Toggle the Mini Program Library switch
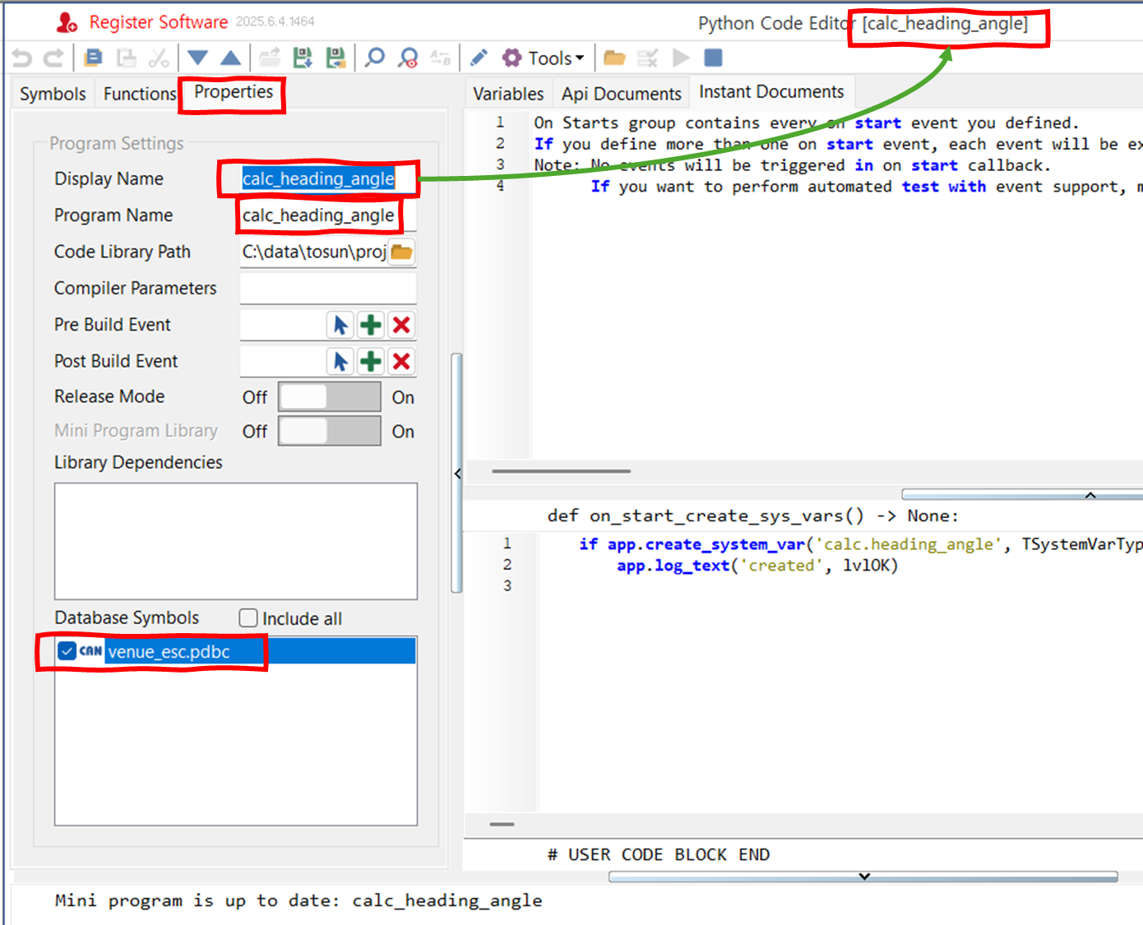The image size is (1143, 925). [x=330, y=431]
